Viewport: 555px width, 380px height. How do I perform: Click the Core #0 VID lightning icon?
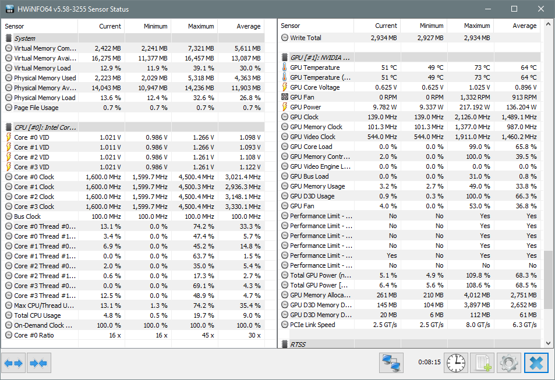coord(9,137)
